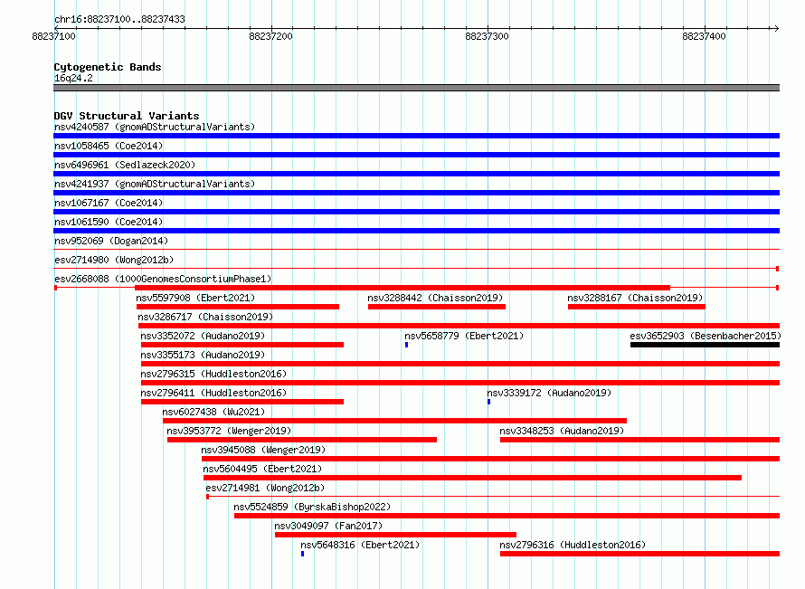
Task: Open nsv3355173 (Audano2019) variant
Action: click(203, 355)
